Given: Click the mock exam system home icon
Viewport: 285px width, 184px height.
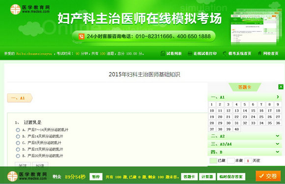Looking at the screenshot, I should click(225, 53).
